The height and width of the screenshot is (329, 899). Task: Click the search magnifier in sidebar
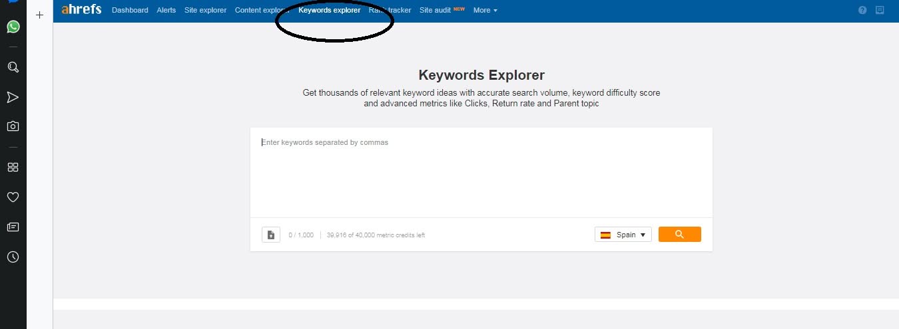(13, 67)
